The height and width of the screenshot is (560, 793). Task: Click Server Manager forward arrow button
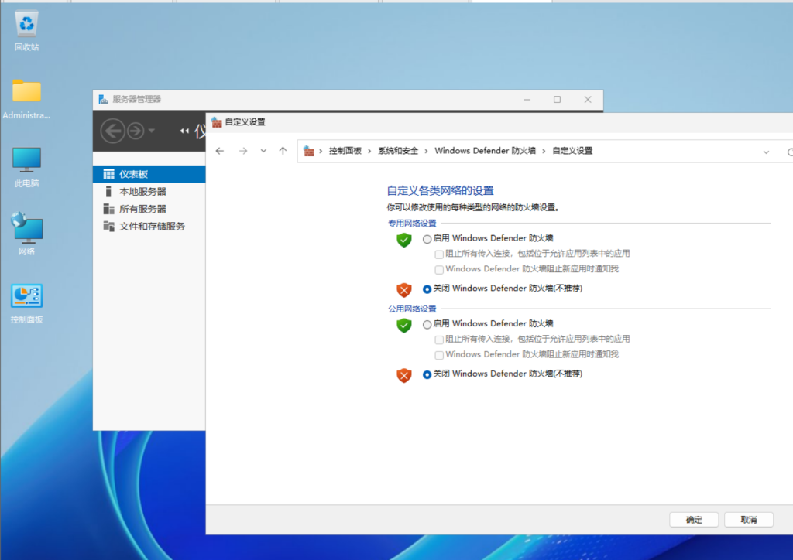coord(135,131)
